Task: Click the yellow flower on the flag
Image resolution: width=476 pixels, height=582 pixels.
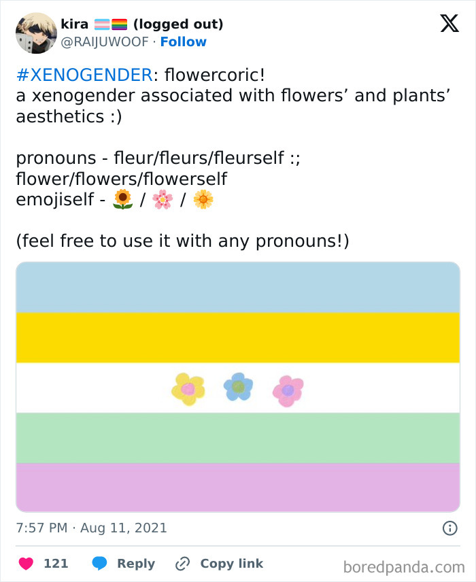Action: (x=188, y=389)
